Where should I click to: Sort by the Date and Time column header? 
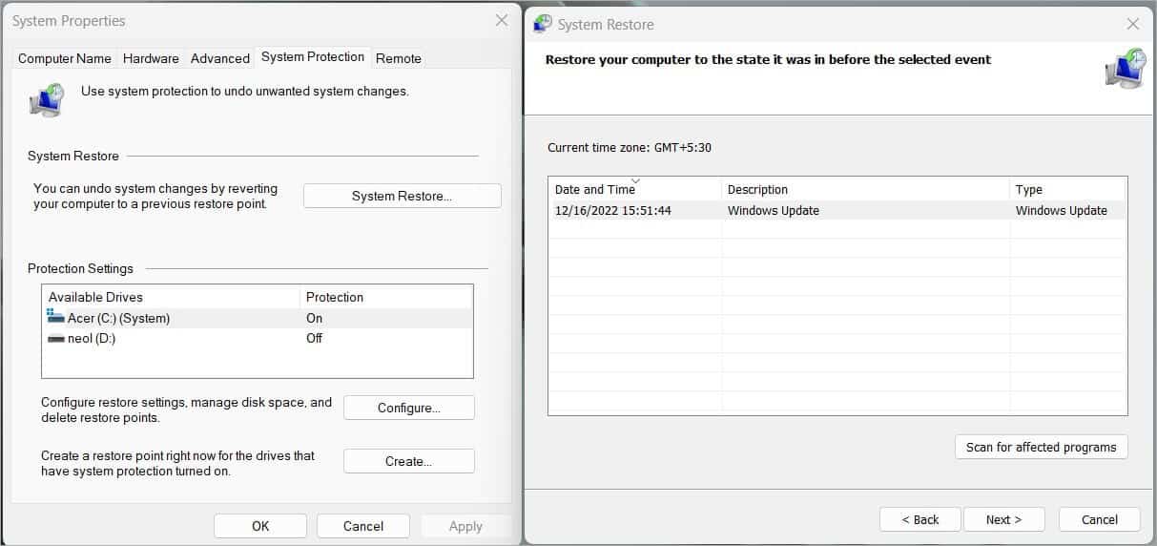coord(635,189)
